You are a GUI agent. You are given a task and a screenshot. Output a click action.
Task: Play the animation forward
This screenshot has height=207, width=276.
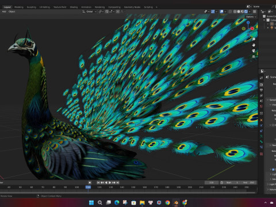click(110, 182)
